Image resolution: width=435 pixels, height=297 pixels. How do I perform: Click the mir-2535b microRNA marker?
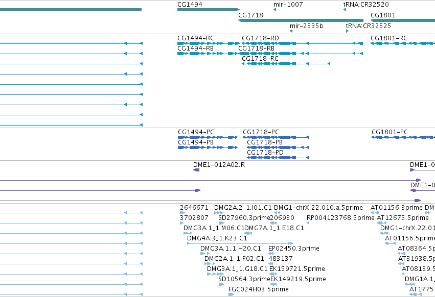(291, 31)
